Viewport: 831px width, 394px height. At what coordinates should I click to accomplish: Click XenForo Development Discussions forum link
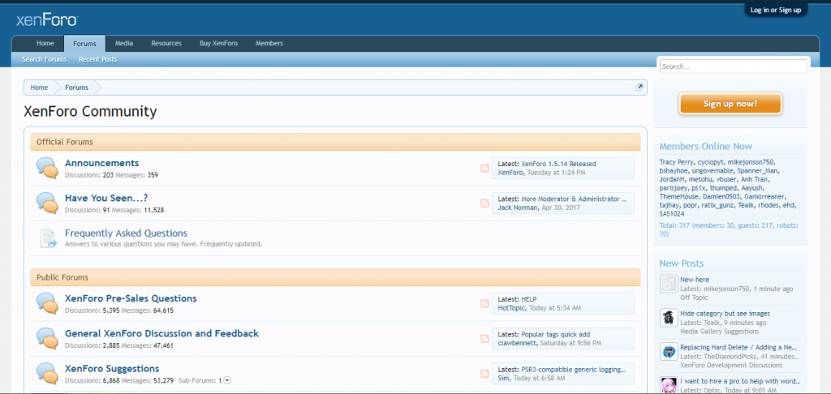tap(731, 366)
